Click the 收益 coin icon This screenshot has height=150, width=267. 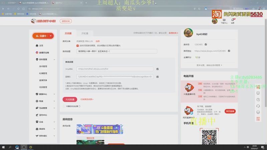(37, 101)
